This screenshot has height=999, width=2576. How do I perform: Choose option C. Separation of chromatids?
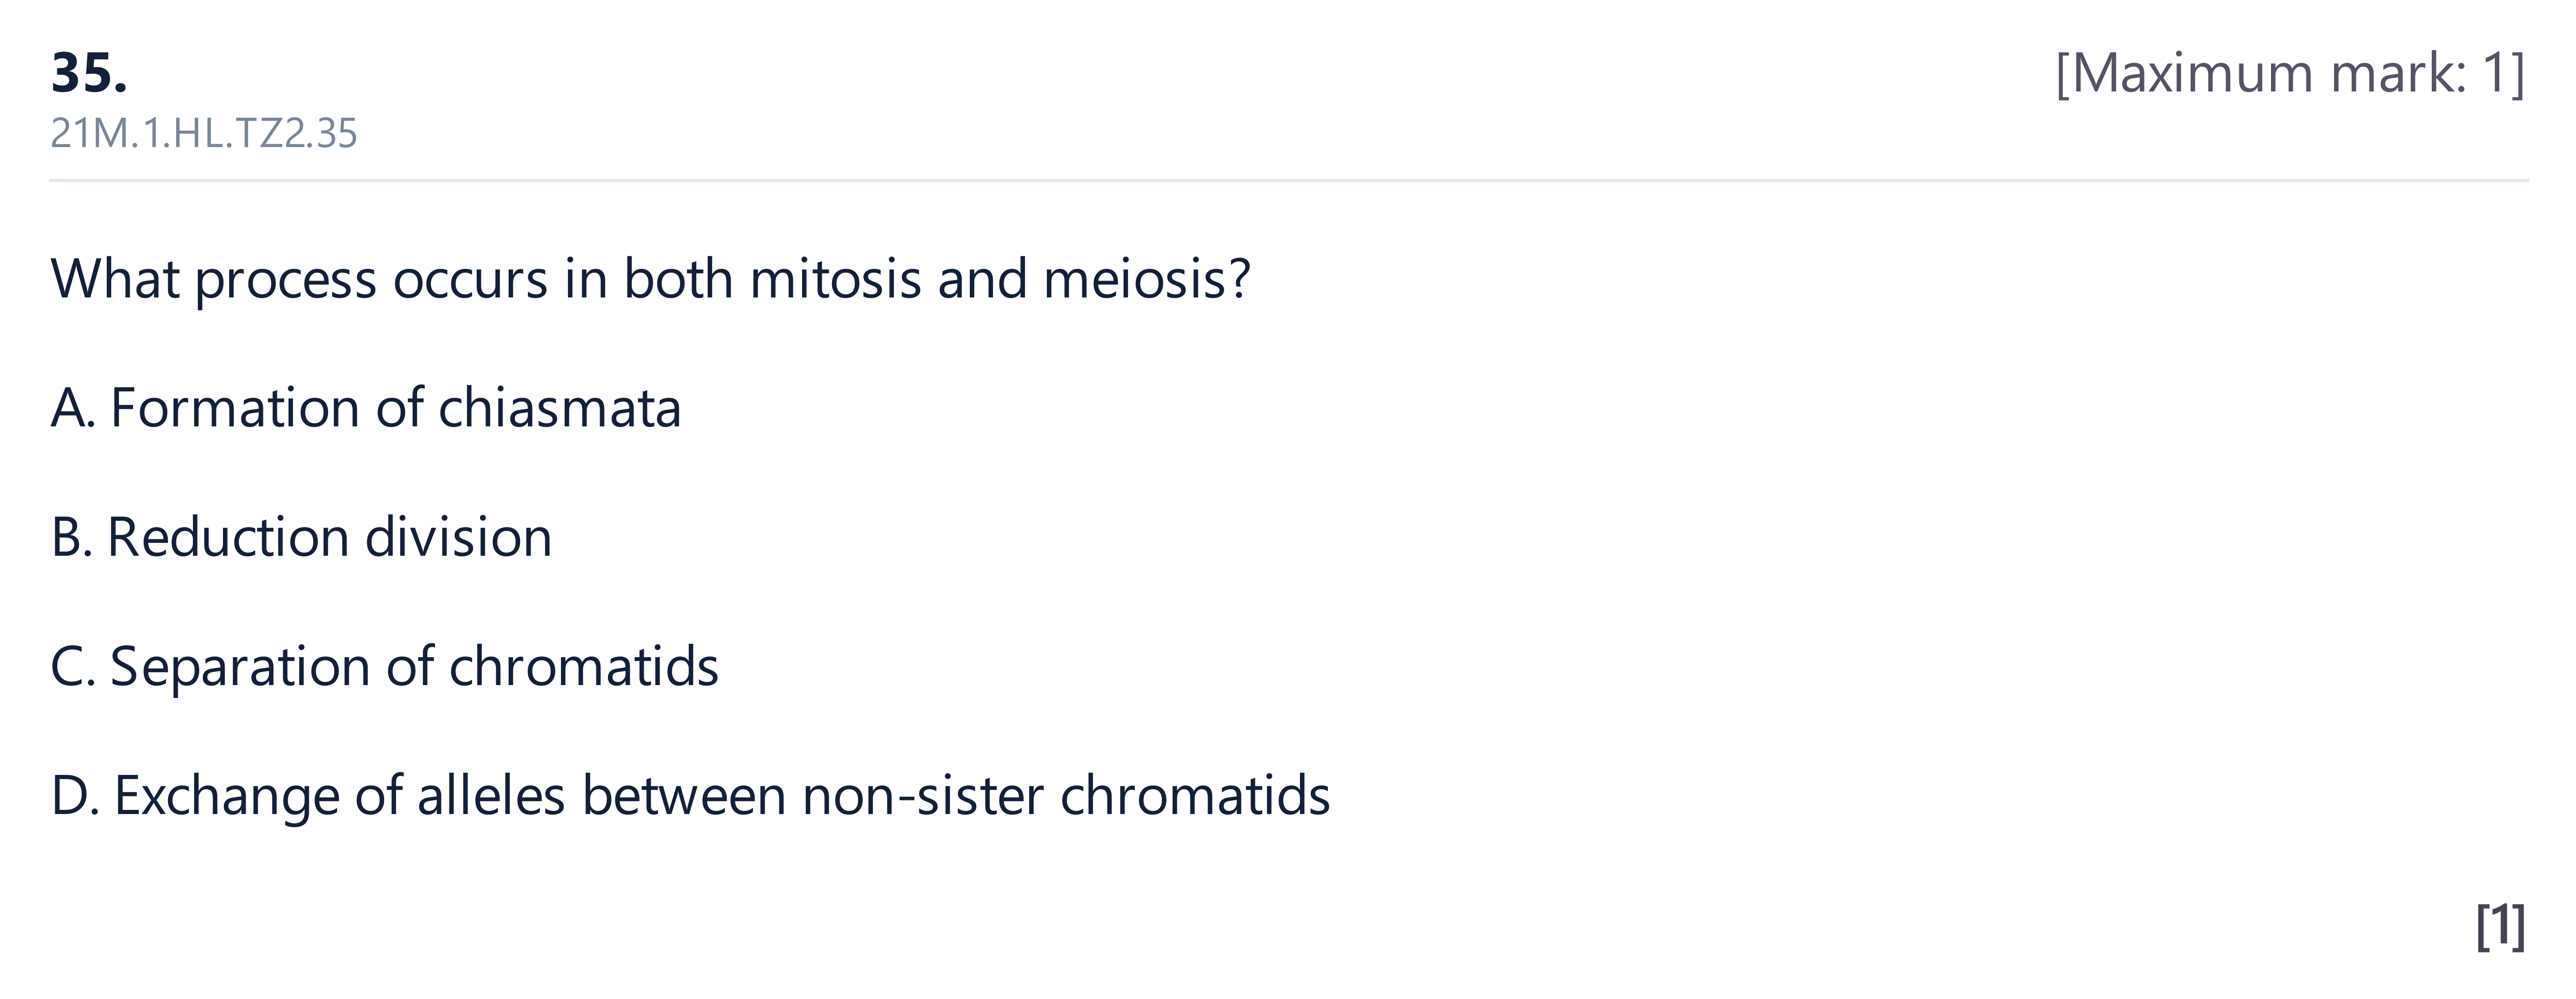[384, 667]
